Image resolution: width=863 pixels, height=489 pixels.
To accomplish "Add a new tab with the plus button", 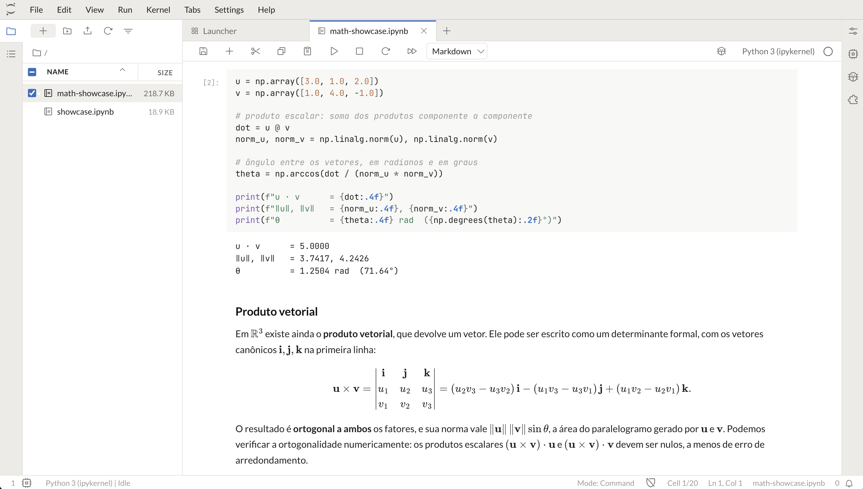I will pyautogui.click(x=447, y=31).
